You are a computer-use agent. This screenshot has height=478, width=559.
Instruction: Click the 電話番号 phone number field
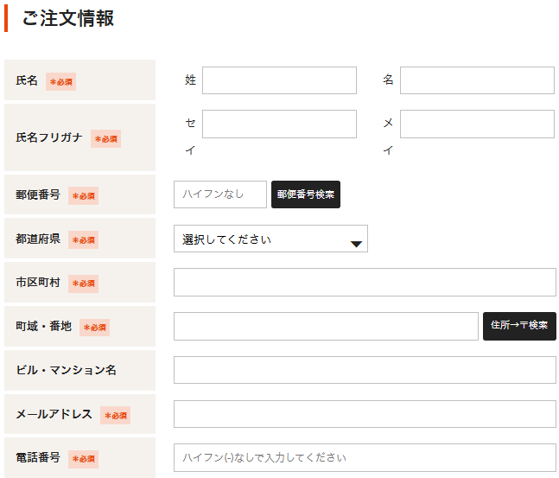[365, 457]
